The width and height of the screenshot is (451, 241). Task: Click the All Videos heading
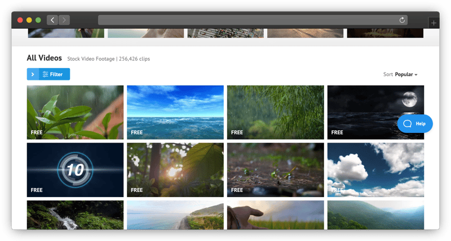45,58
